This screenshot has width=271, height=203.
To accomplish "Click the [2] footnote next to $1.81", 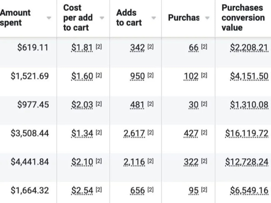I will 99,47.
